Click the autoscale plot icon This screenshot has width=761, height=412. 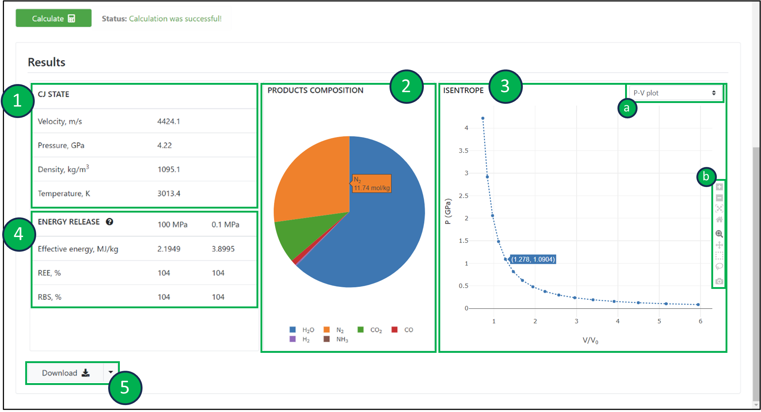[719, 209]
